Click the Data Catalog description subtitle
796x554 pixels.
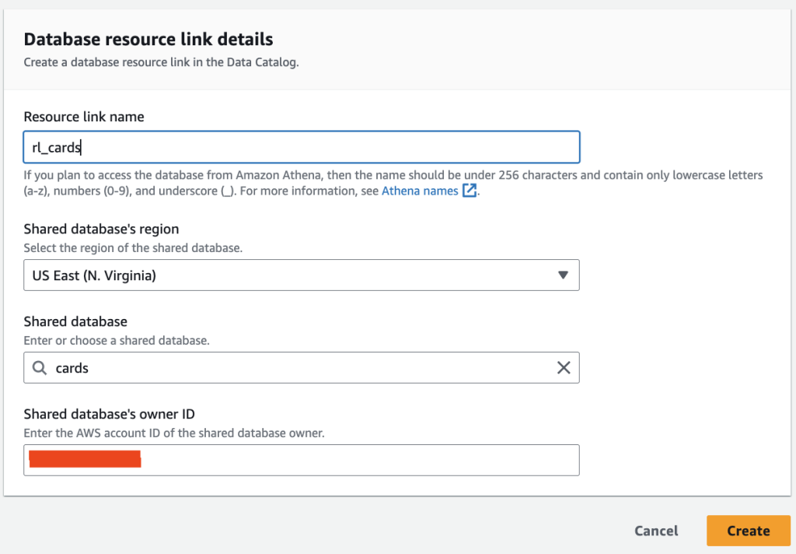161,62
